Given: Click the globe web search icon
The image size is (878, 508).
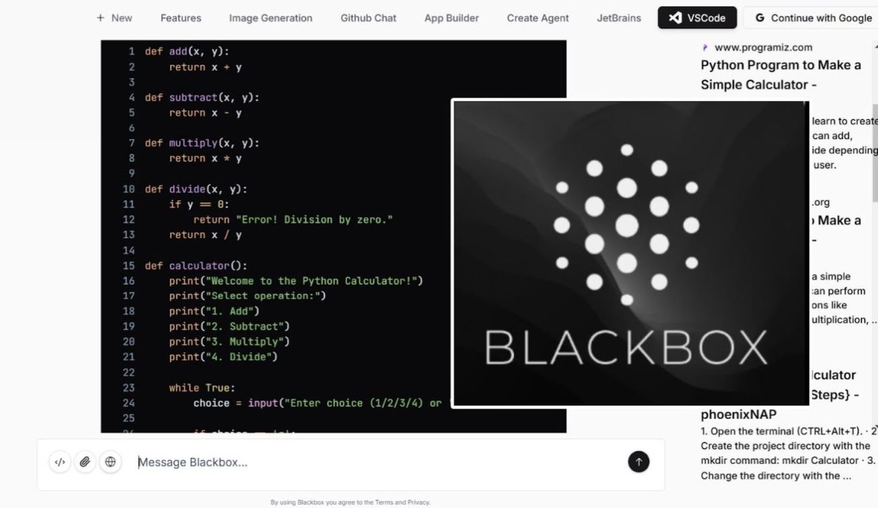Looking at the screenshot, I should [110, 462].
